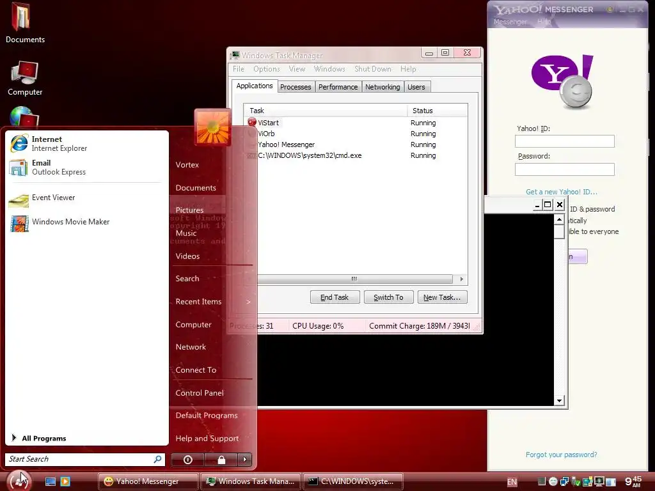Open Documents in start menu right pane
The width and height of the screenshot is (655, 491).
196,188
